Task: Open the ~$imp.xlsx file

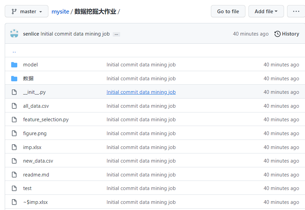Action: [36, 202]
